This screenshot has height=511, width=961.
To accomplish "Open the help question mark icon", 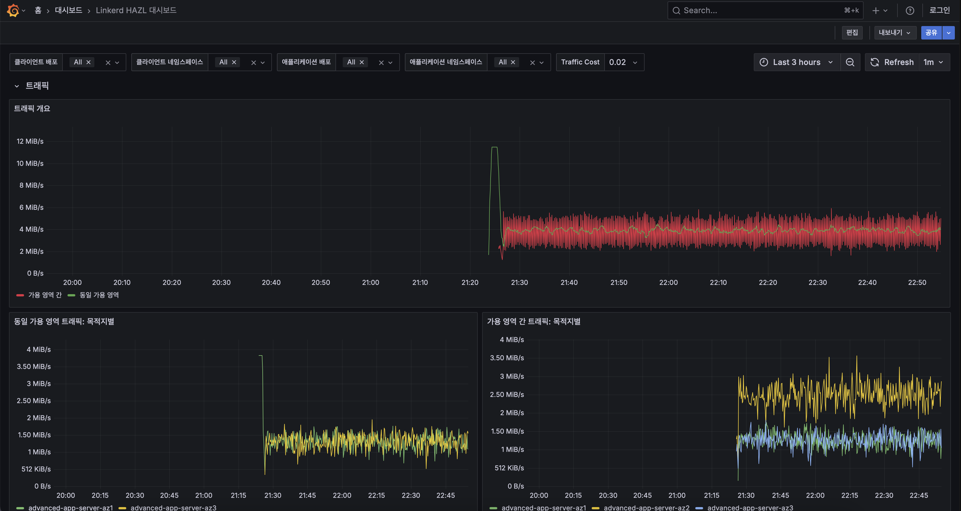I will 909,10.
